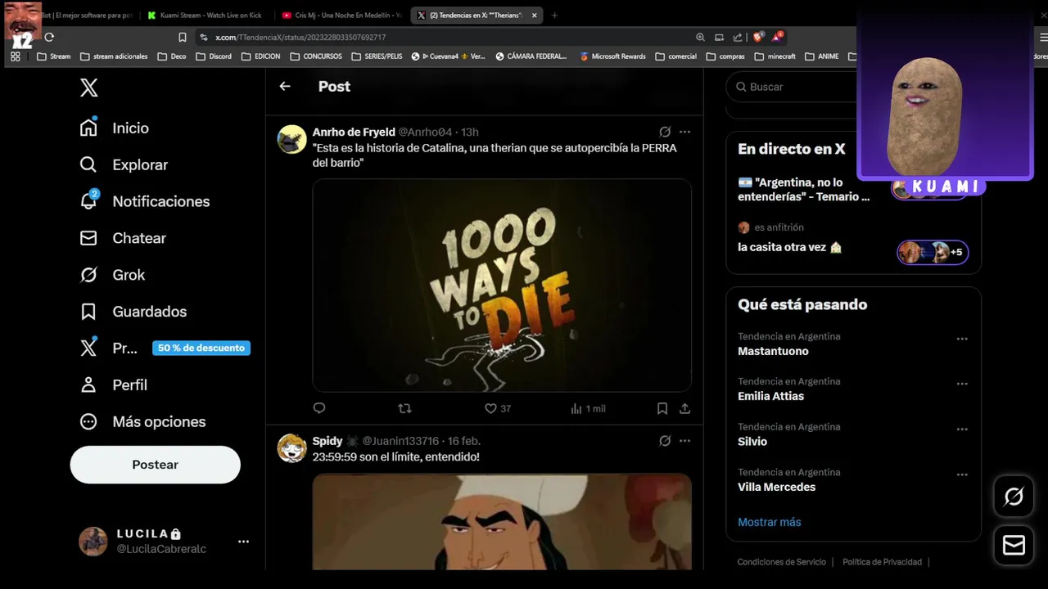1048x589 pixels.
Task: Open options for Mastantuono trend
Action: tap(962, 339)
